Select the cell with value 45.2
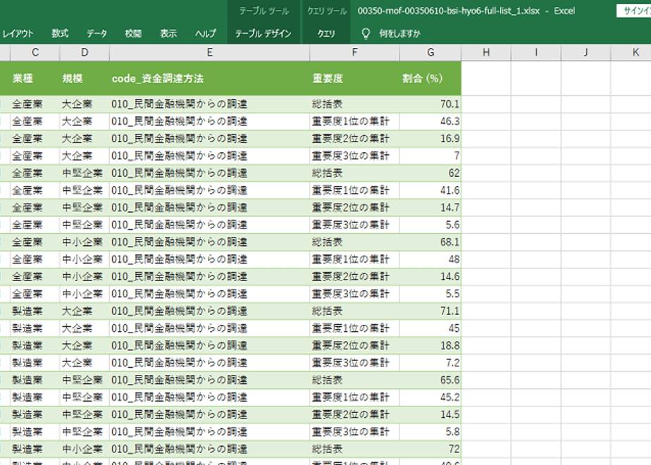The height and width of the screenshot is (465, 651). [x=430, y=397]
